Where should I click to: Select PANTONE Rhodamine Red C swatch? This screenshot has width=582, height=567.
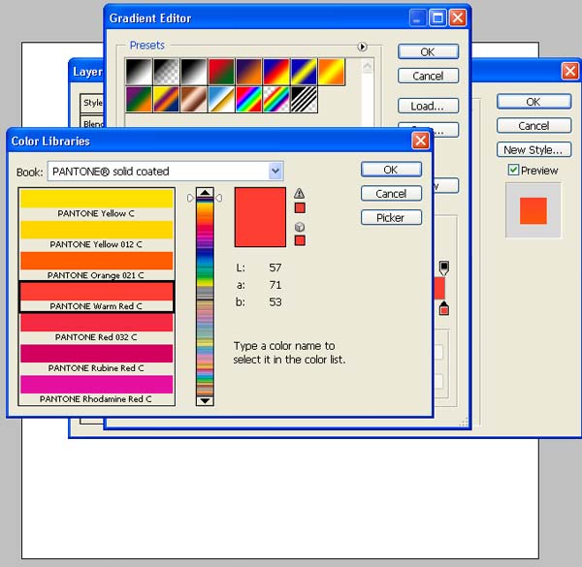pyautogui.click(x=96, y=390)
